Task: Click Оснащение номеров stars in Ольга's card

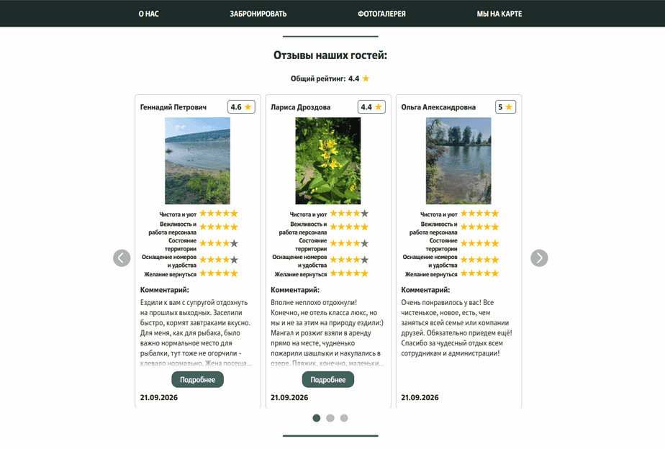Action: point(479,260)
